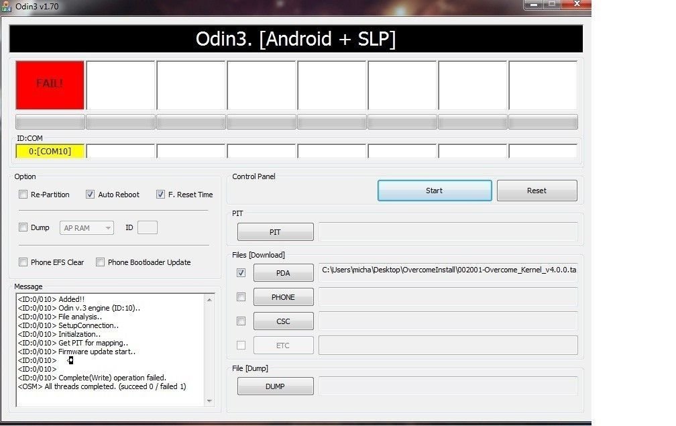Enable the Re-Partition checkbox

pos(23,195)
